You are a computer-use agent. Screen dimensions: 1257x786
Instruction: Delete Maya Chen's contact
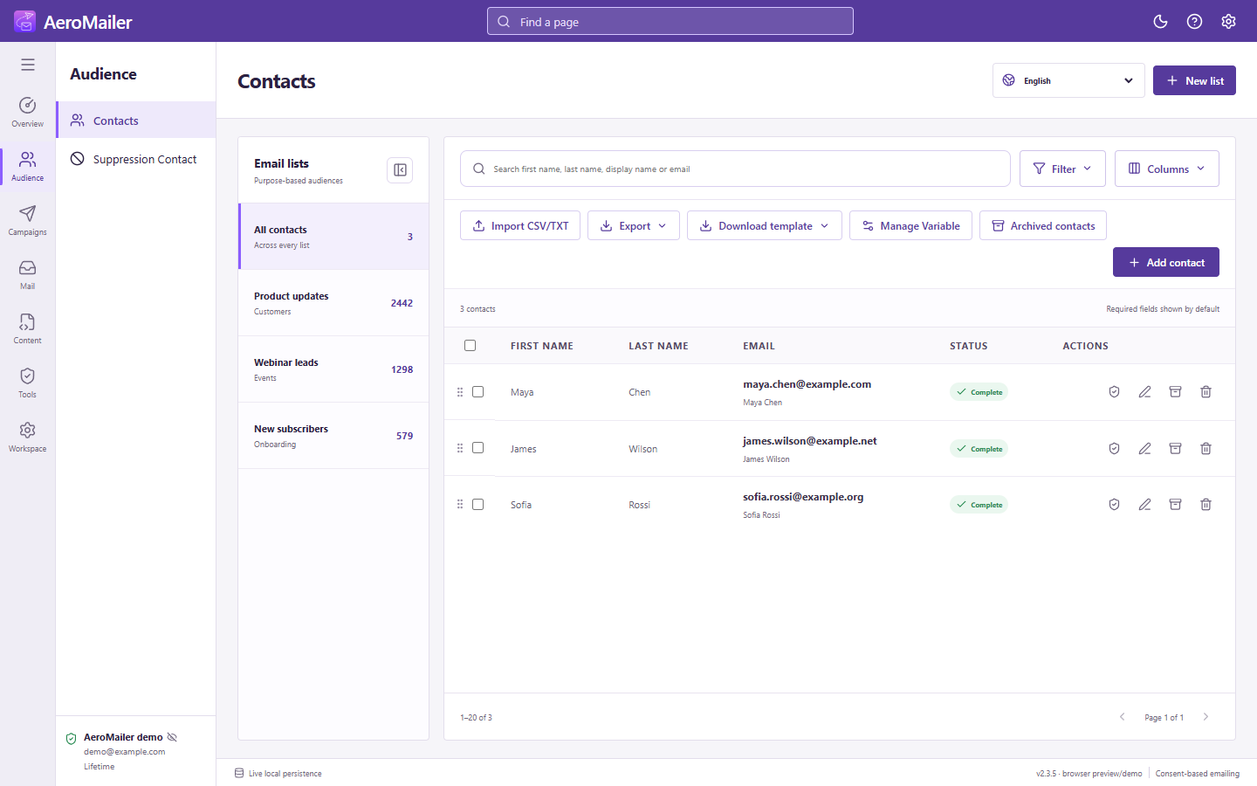point(1205,392)
